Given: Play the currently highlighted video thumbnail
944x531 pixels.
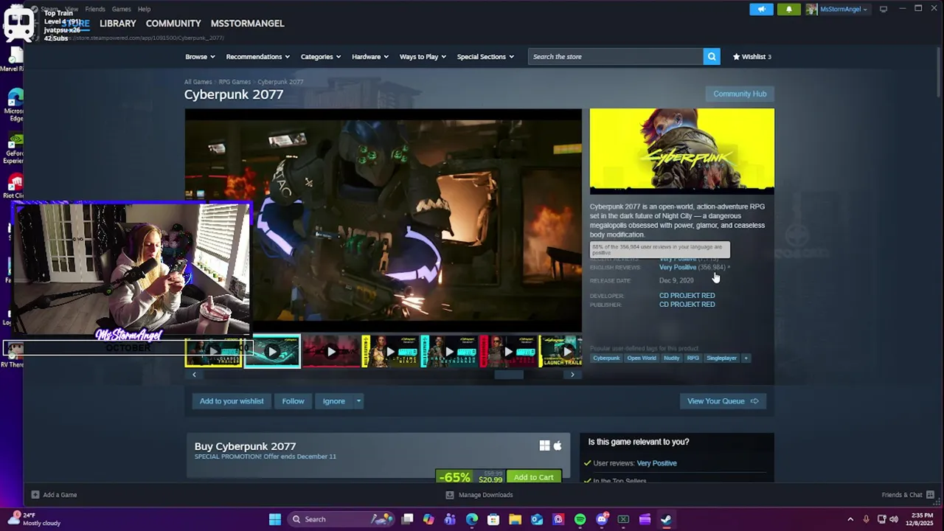Looking at the screenshot, I should pos(272,352).
